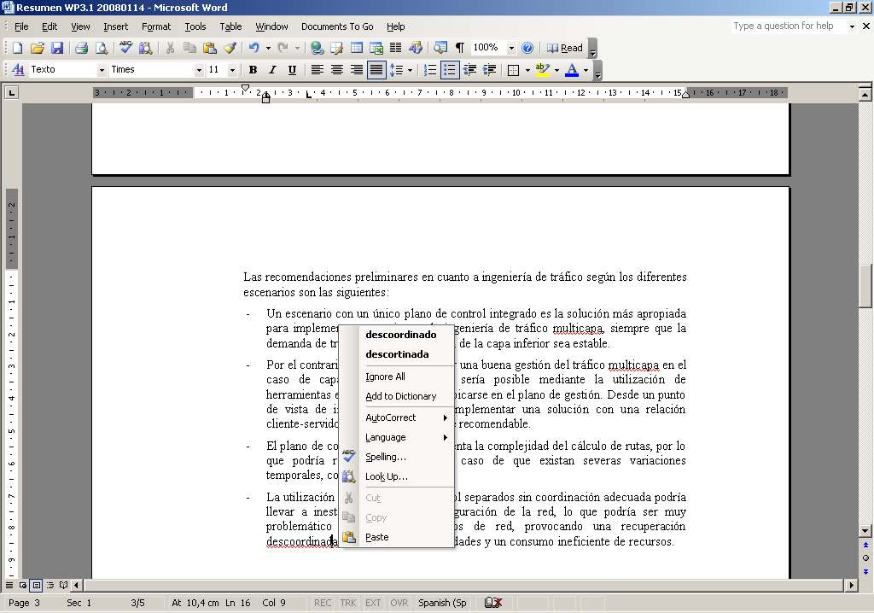Choose the suggestion 'descoordinado' in context menu
This screenshot has width=874, height=613.
[x=400, y=335]
